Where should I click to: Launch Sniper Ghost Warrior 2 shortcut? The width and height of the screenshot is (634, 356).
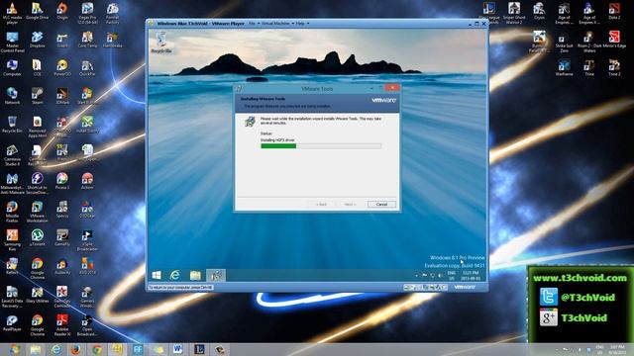tap(514, 13)
